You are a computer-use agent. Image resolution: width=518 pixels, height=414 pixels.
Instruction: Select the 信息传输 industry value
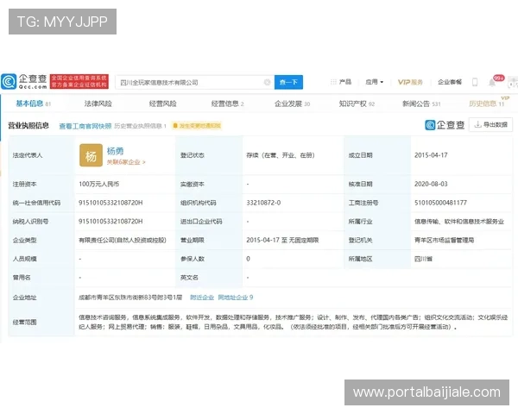459,222
